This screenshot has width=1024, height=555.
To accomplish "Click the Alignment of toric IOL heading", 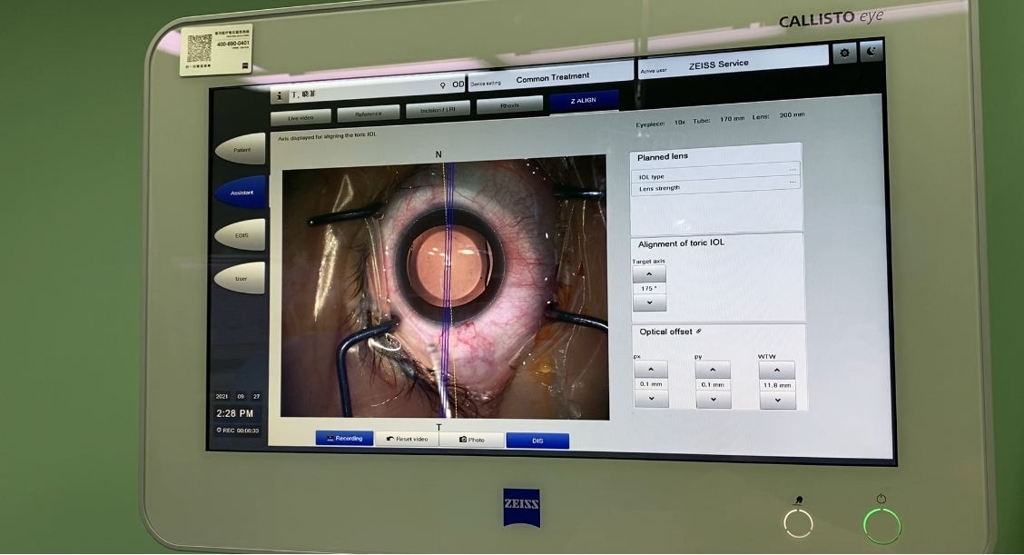I will [681, 243].
